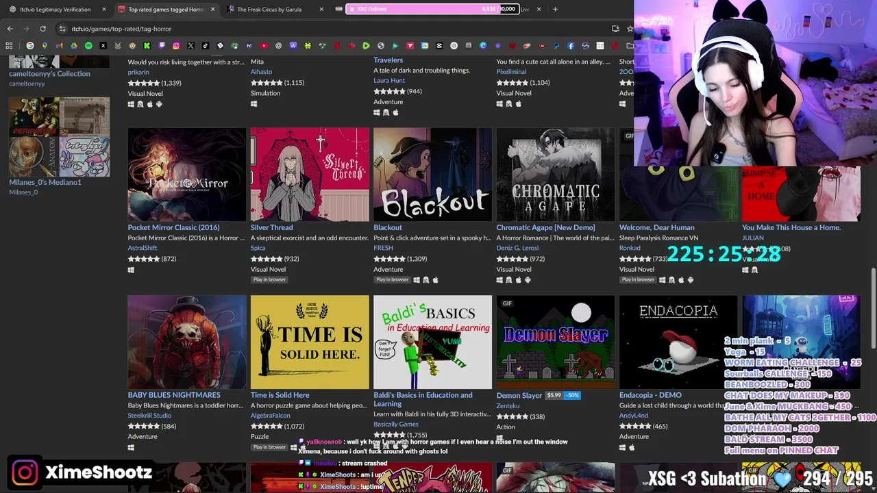Click Play in browser under Blackout
The width and height of the screenshot is (877, 493).
pyautogui.click(x=392, y=279)
